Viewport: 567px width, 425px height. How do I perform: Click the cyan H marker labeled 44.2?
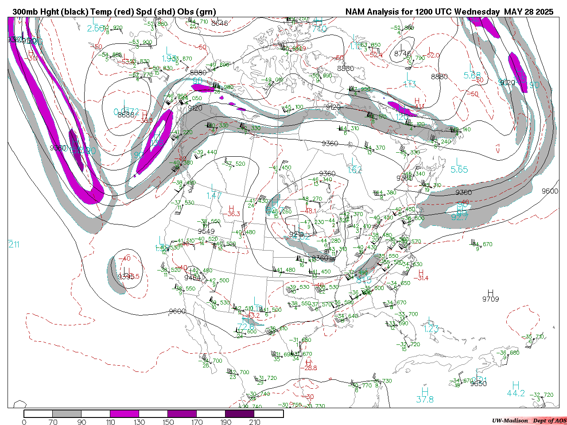click(516, 386)
